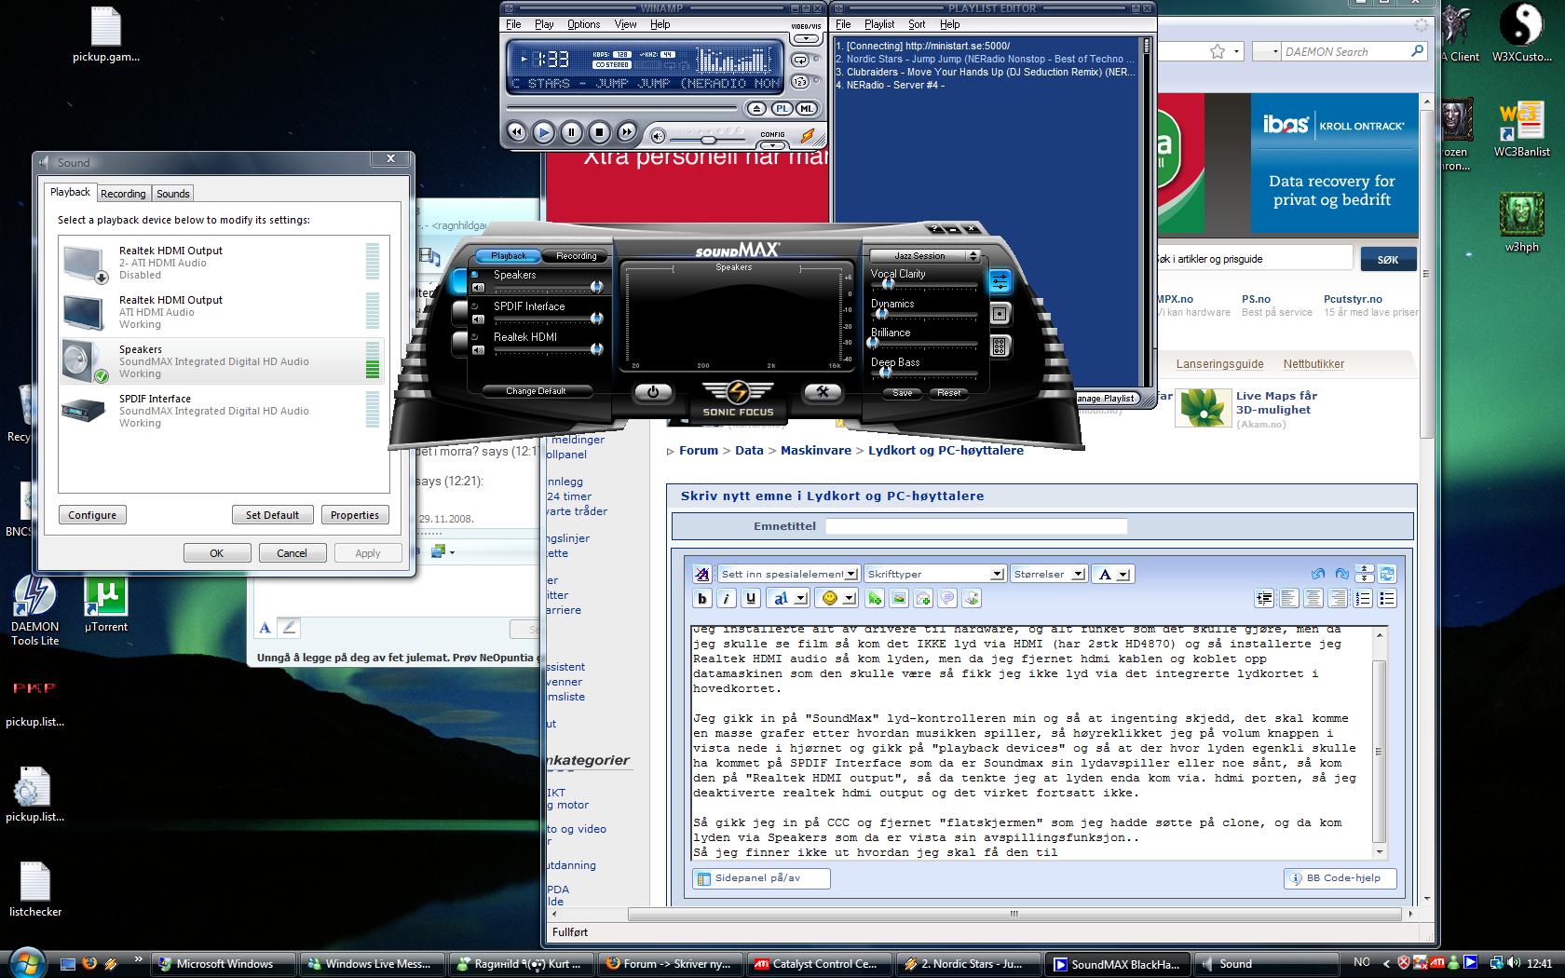Click SoundMAX surround grid icon
Image resolution: width=1565 pixels, height=978 pixels.
(1000, 346)
